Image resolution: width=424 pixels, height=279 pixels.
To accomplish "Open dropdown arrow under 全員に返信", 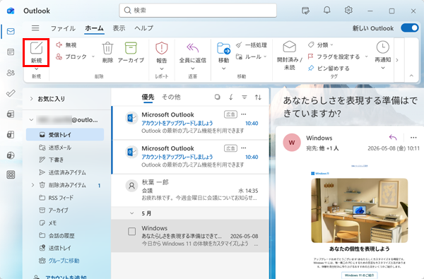I will 192,69.
